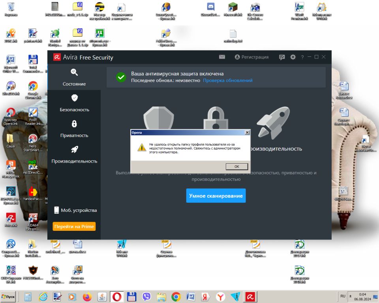Click the large rocket performance icon
This screenshot has width=379, height=303.
coord(273,121)
